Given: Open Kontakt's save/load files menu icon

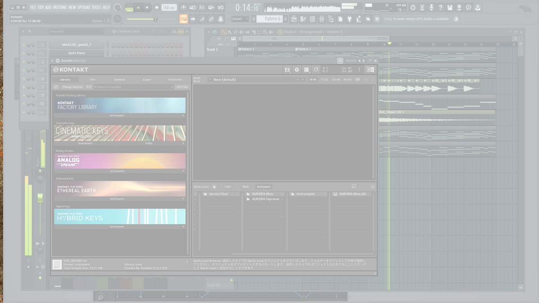Looking at the screenshot, I should pos(287,70).
